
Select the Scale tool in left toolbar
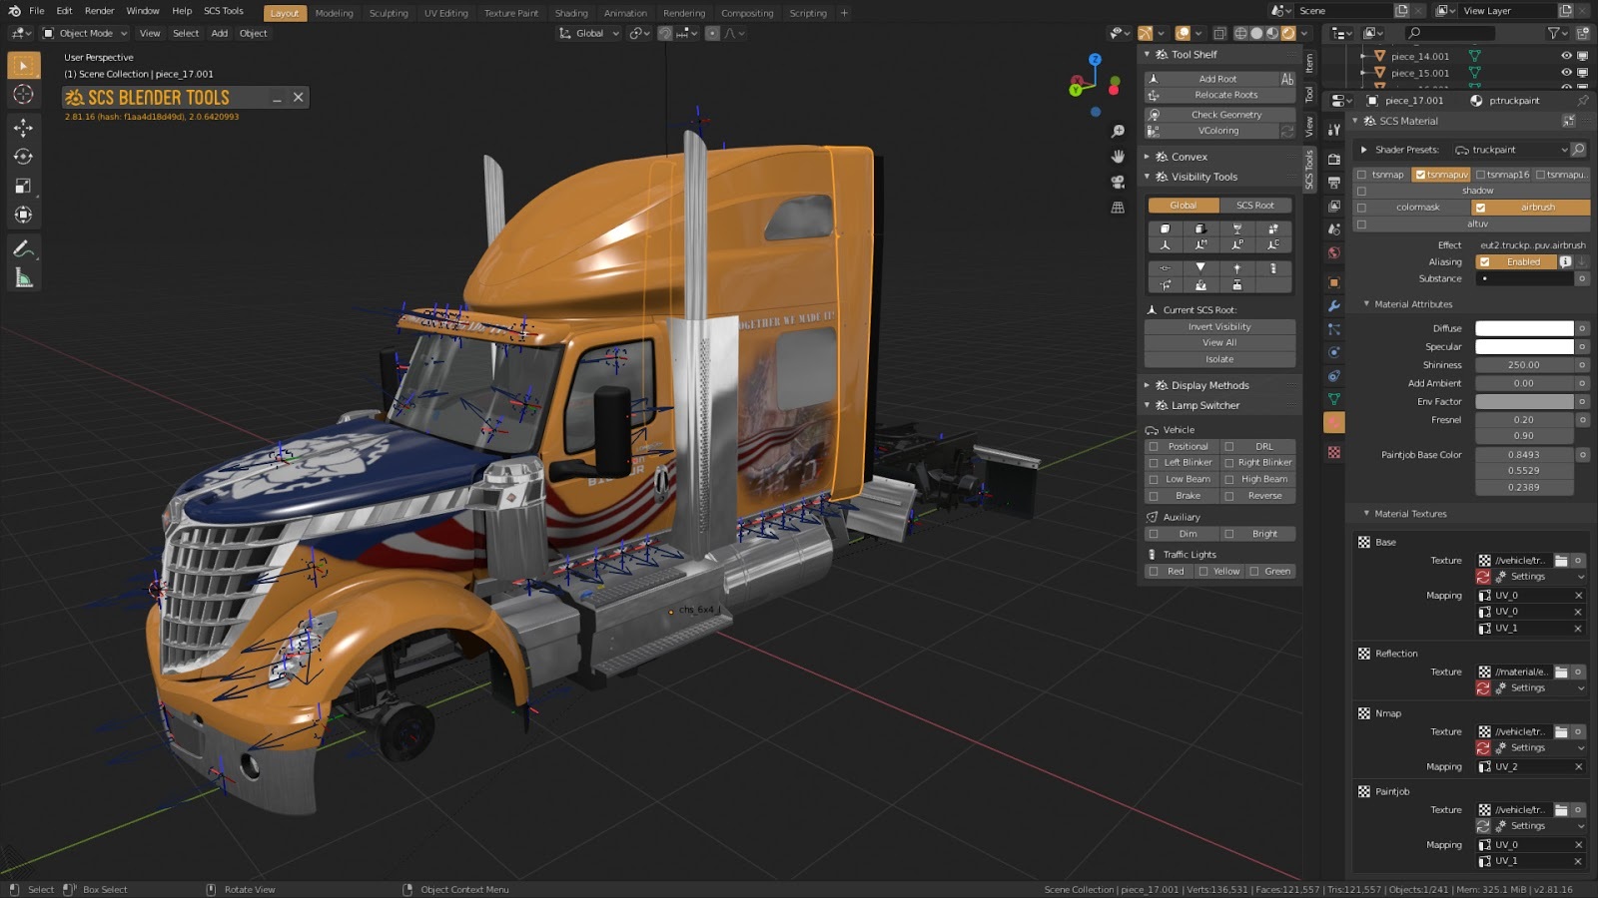pyautogui.click(x=23, y=186)
